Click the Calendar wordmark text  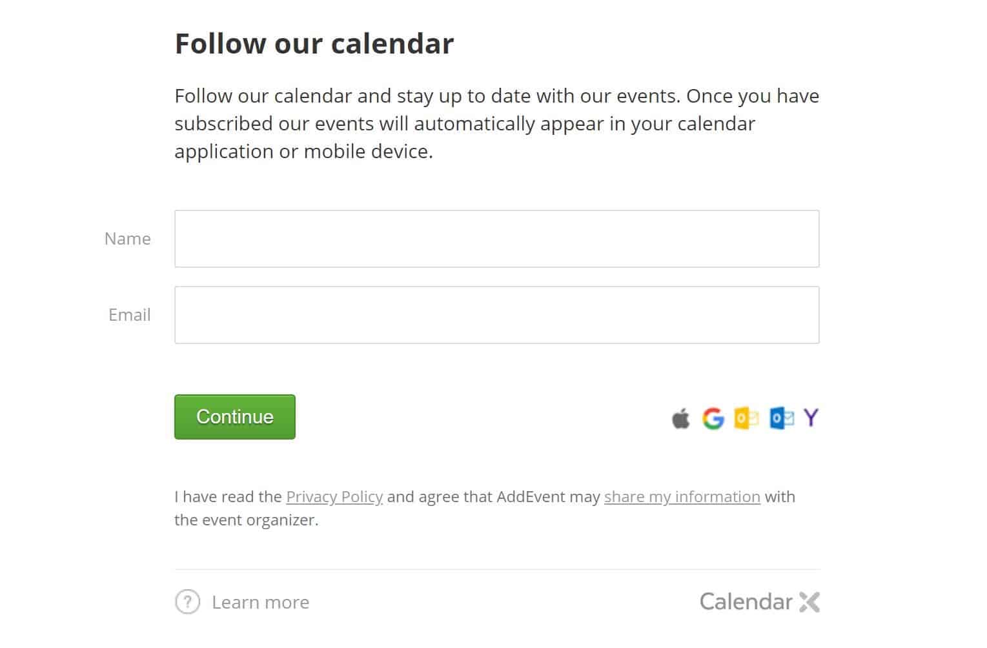point(746,602)
